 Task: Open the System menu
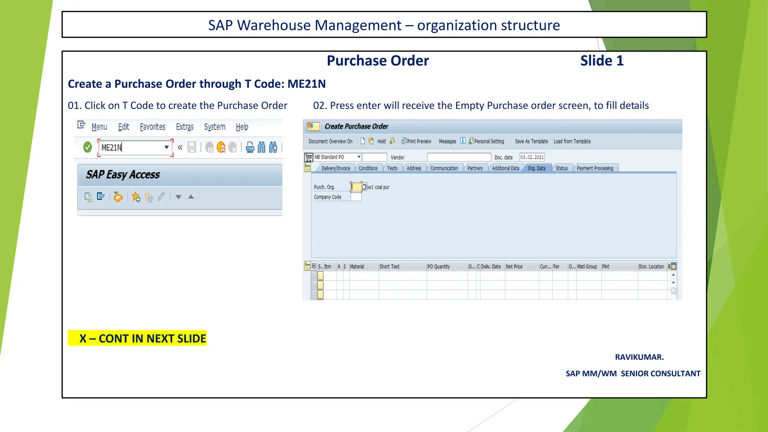coord(215,127)
